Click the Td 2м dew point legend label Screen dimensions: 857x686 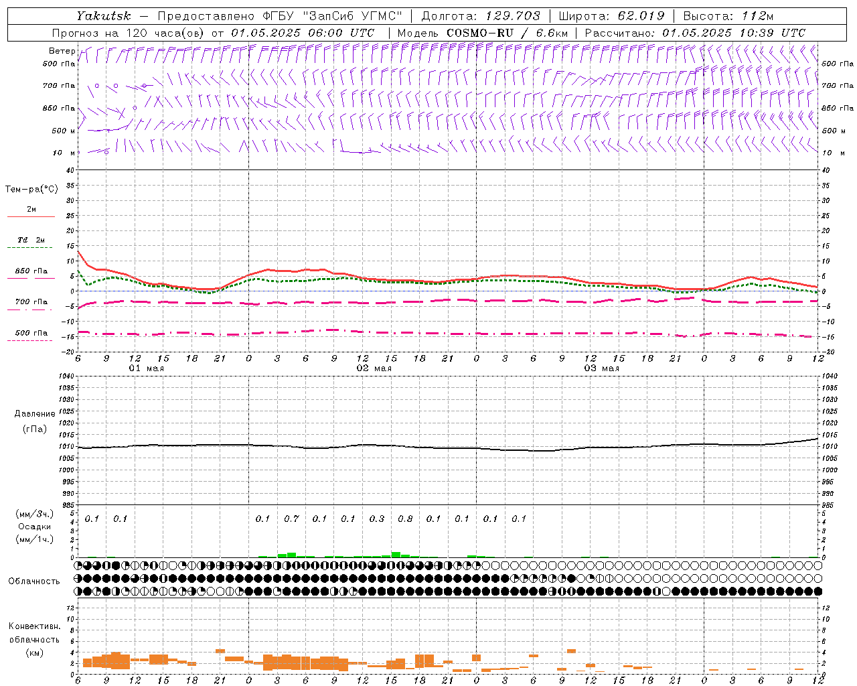31,240
